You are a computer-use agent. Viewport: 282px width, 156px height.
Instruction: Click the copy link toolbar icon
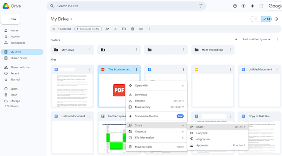click(141, 29)
